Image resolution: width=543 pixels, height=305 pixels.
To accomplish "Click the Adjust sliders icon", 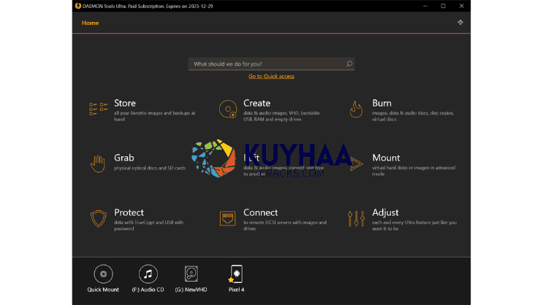I will (x=356, y=219).
